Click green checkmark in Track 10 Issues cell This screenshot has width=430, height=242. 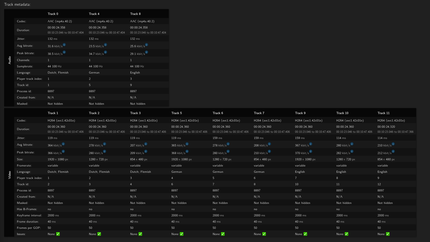346,234
